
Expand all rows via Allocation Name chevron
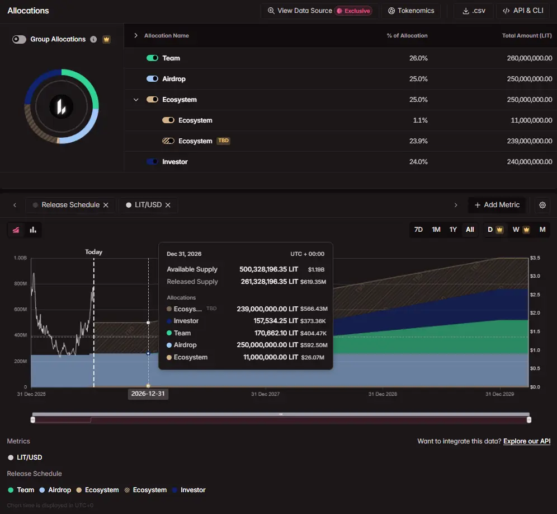coord(136,36)
